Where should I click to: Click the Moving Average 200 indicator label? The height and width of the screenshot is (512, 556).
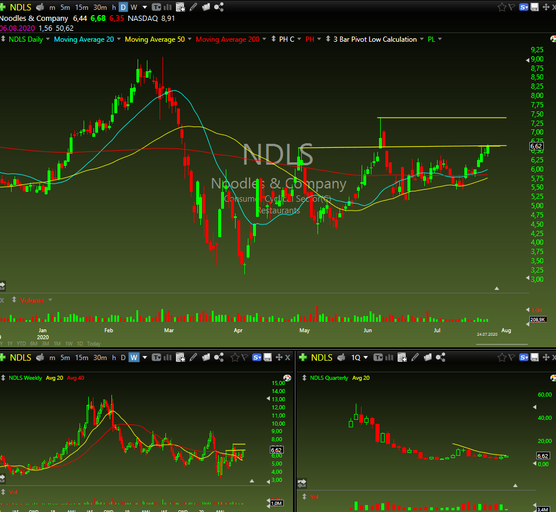click(228, 39)
